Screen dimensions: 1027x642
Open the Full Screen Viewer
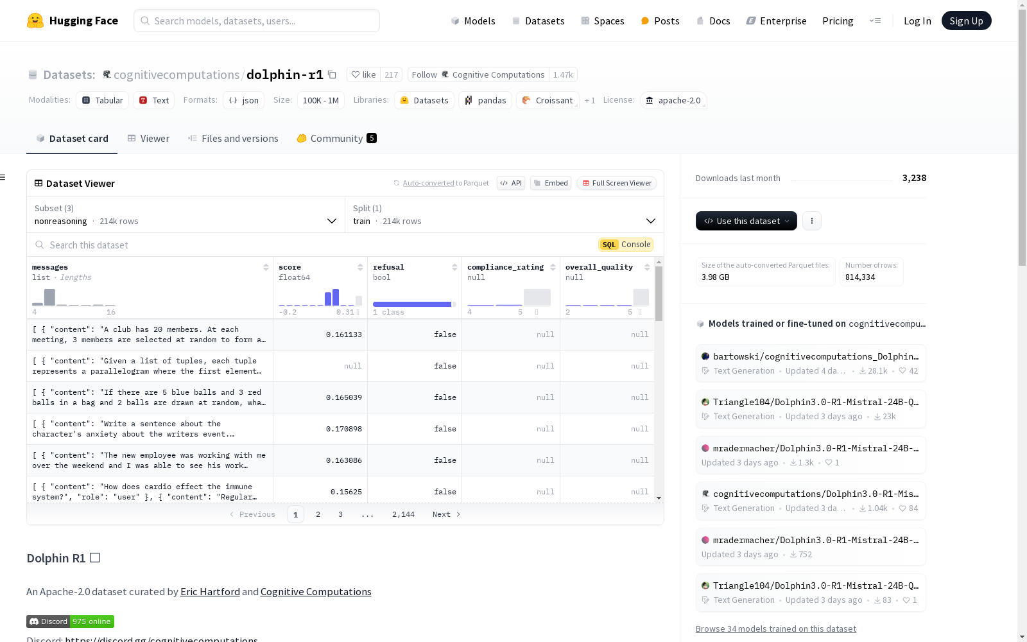(x=616, y=183)
